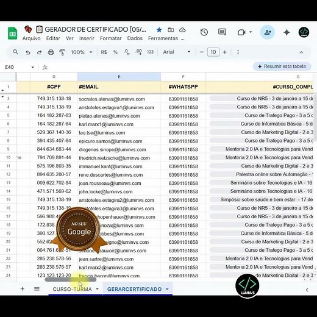This screenshot has width=317, height=317.
Task: Open the Ferramentas menu
Action: (x=163, y=38)
